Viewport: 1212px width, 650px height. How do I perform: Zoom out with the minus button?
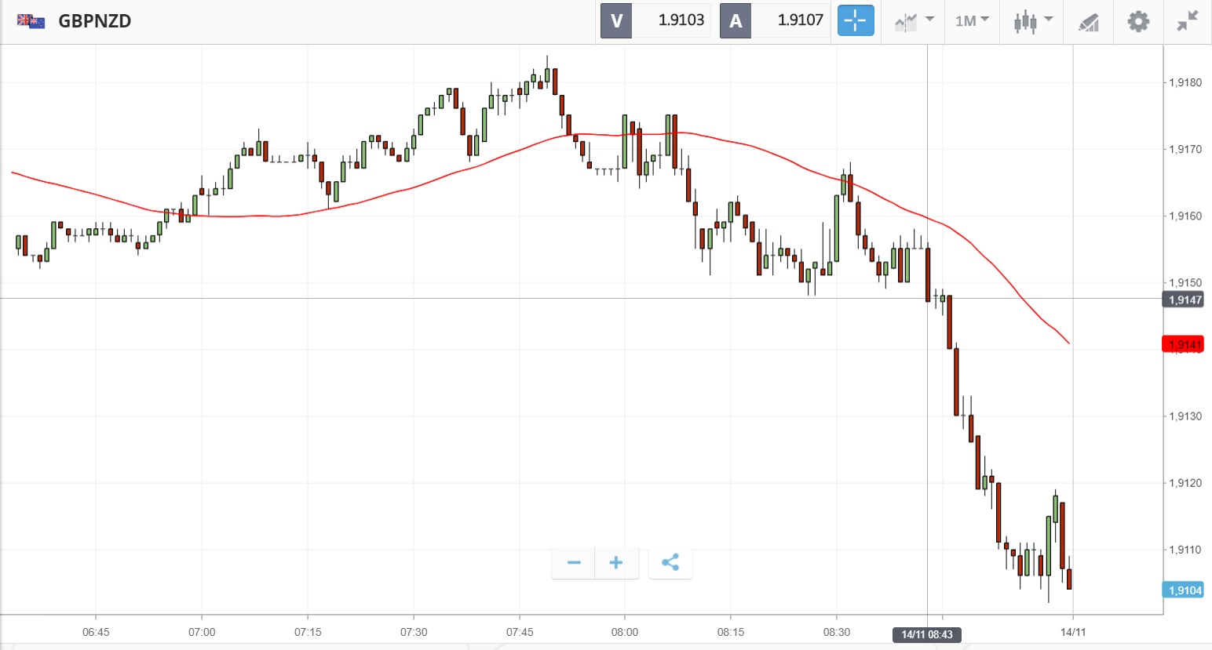(x=574, y=563)
